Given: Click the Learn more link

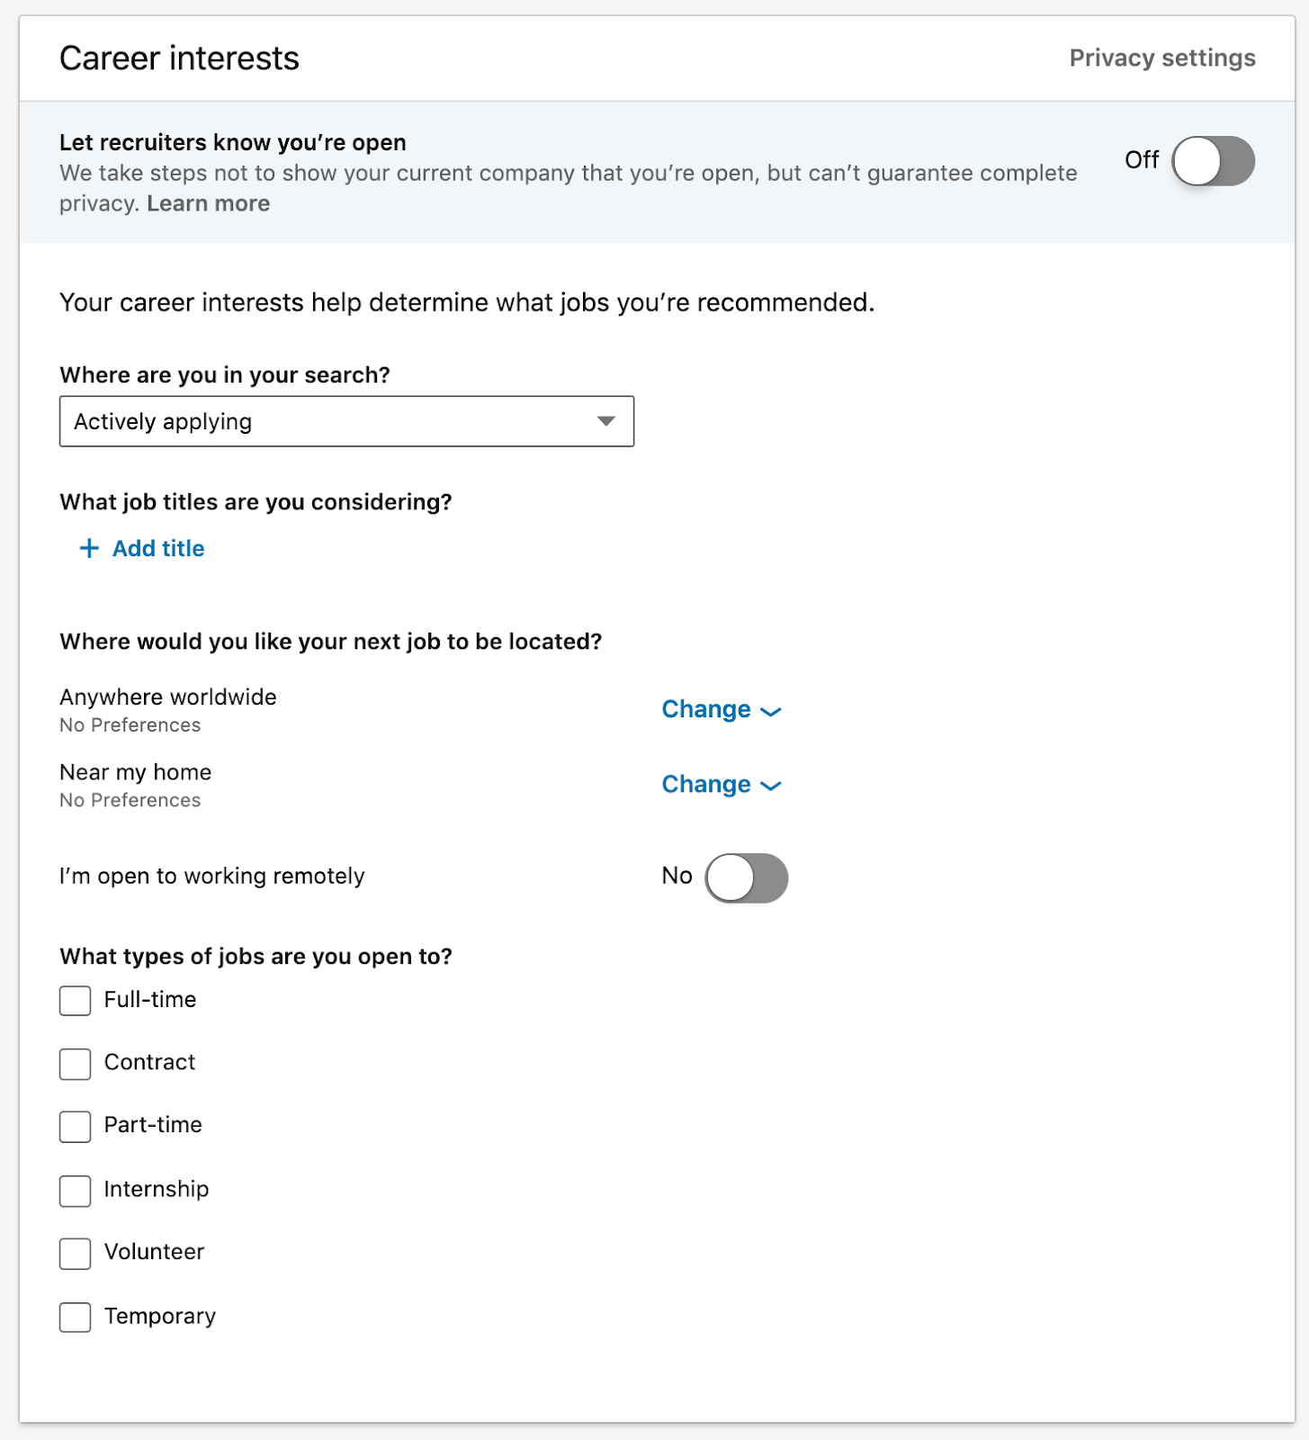Looking at the screenshot, I should tap(208, 203).
